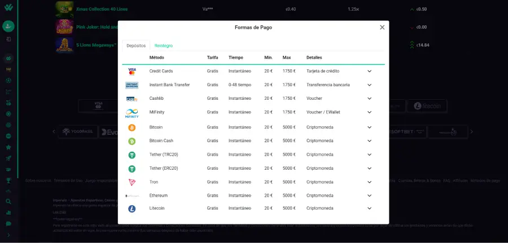Close the Formas de Pago dialog
The image size is (508, 243).
[382, 28]
